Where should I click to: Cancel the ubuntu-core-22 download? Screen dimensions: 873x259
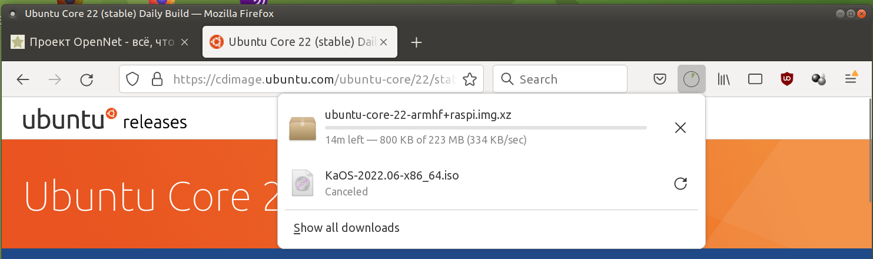point(681,128)
